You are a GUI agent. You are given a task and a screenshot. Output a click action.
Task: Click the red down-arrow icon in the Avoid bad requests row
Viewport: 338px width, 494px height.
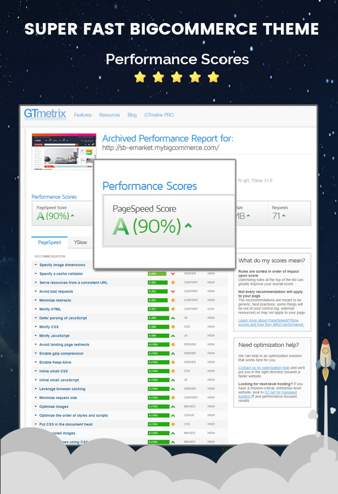coord(173,291)
